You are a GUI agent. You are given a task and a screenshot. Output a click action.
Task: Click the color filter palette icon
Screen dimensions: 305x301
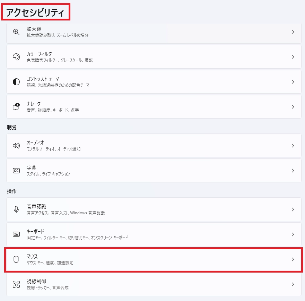click(x=16, y=57)
